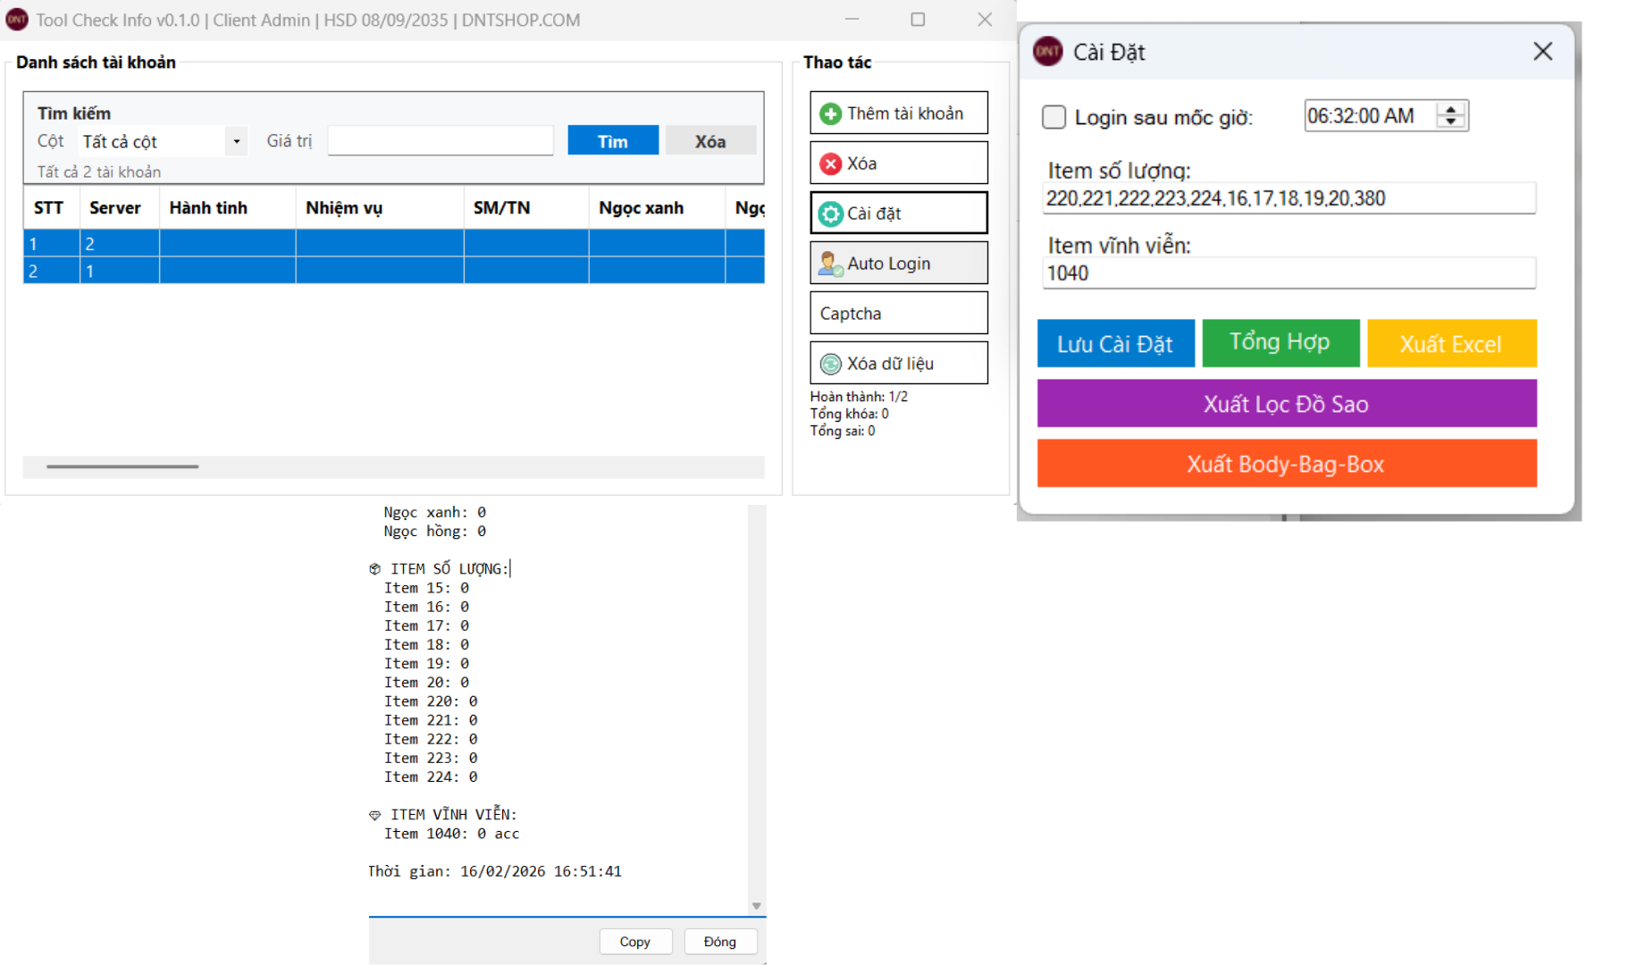Enable the Login sau mốc giờ checkbox
1645x965 pixels.
[1053, 117]
